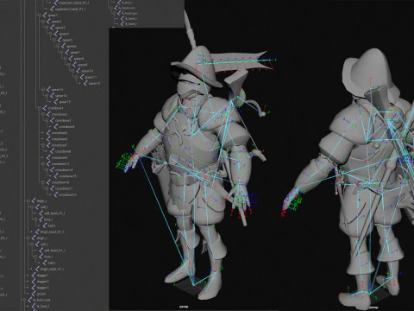Click the joint icon beside spear1
Viewport: 414px width, 311px height.
tap(45, 16)
